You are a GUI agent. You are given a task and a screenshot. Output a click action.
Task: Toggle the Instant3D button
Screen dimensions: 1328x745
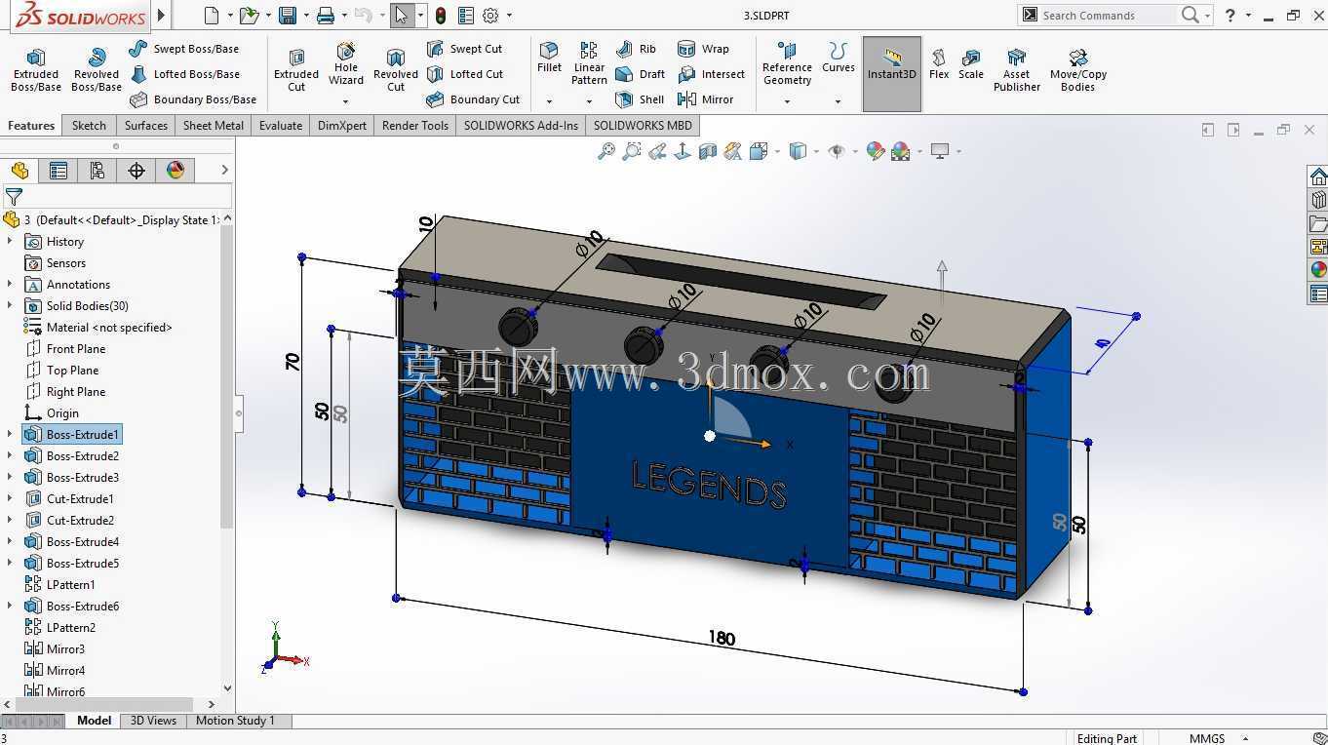tap(892, 74)
